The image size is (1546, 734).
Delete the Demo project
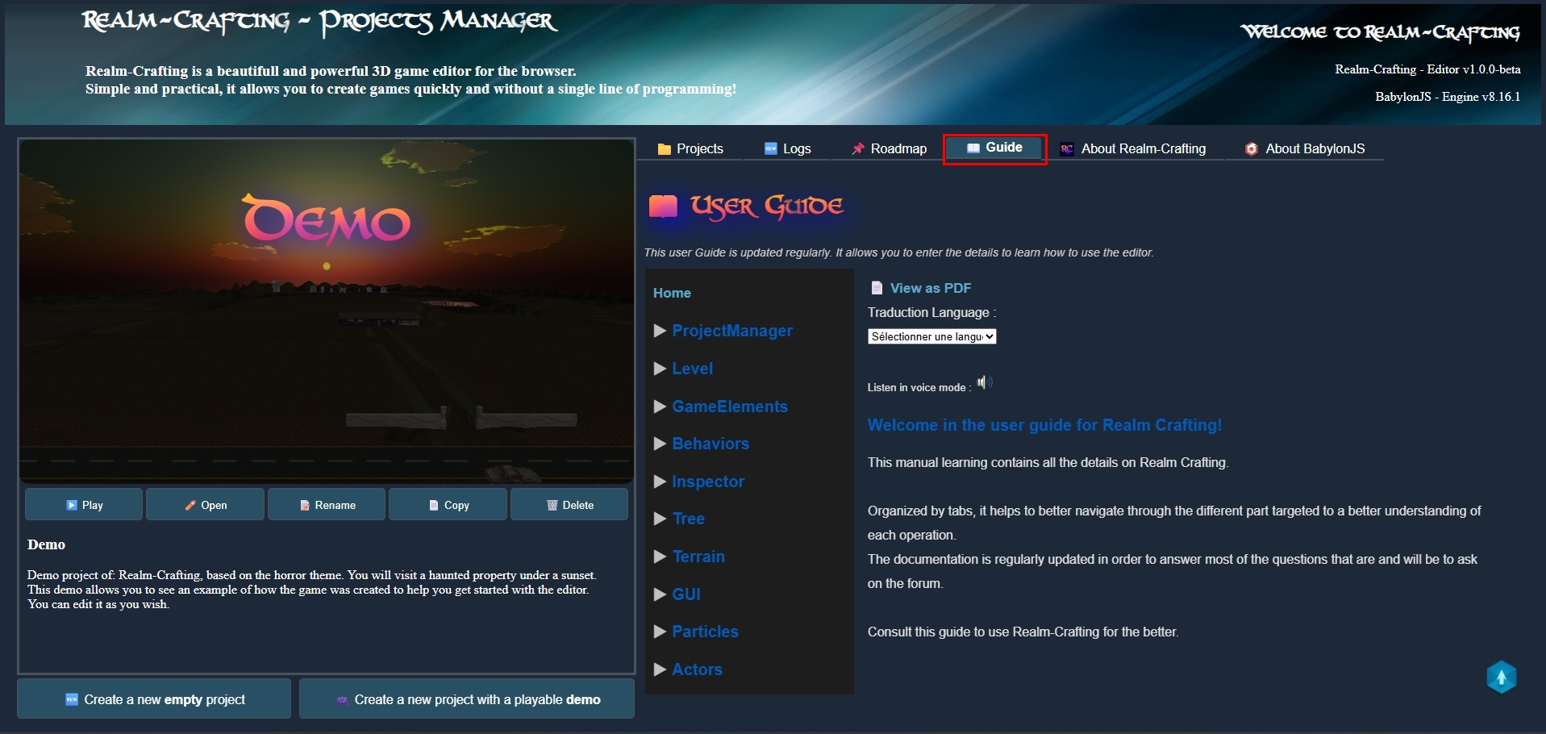tap(569, 505)
